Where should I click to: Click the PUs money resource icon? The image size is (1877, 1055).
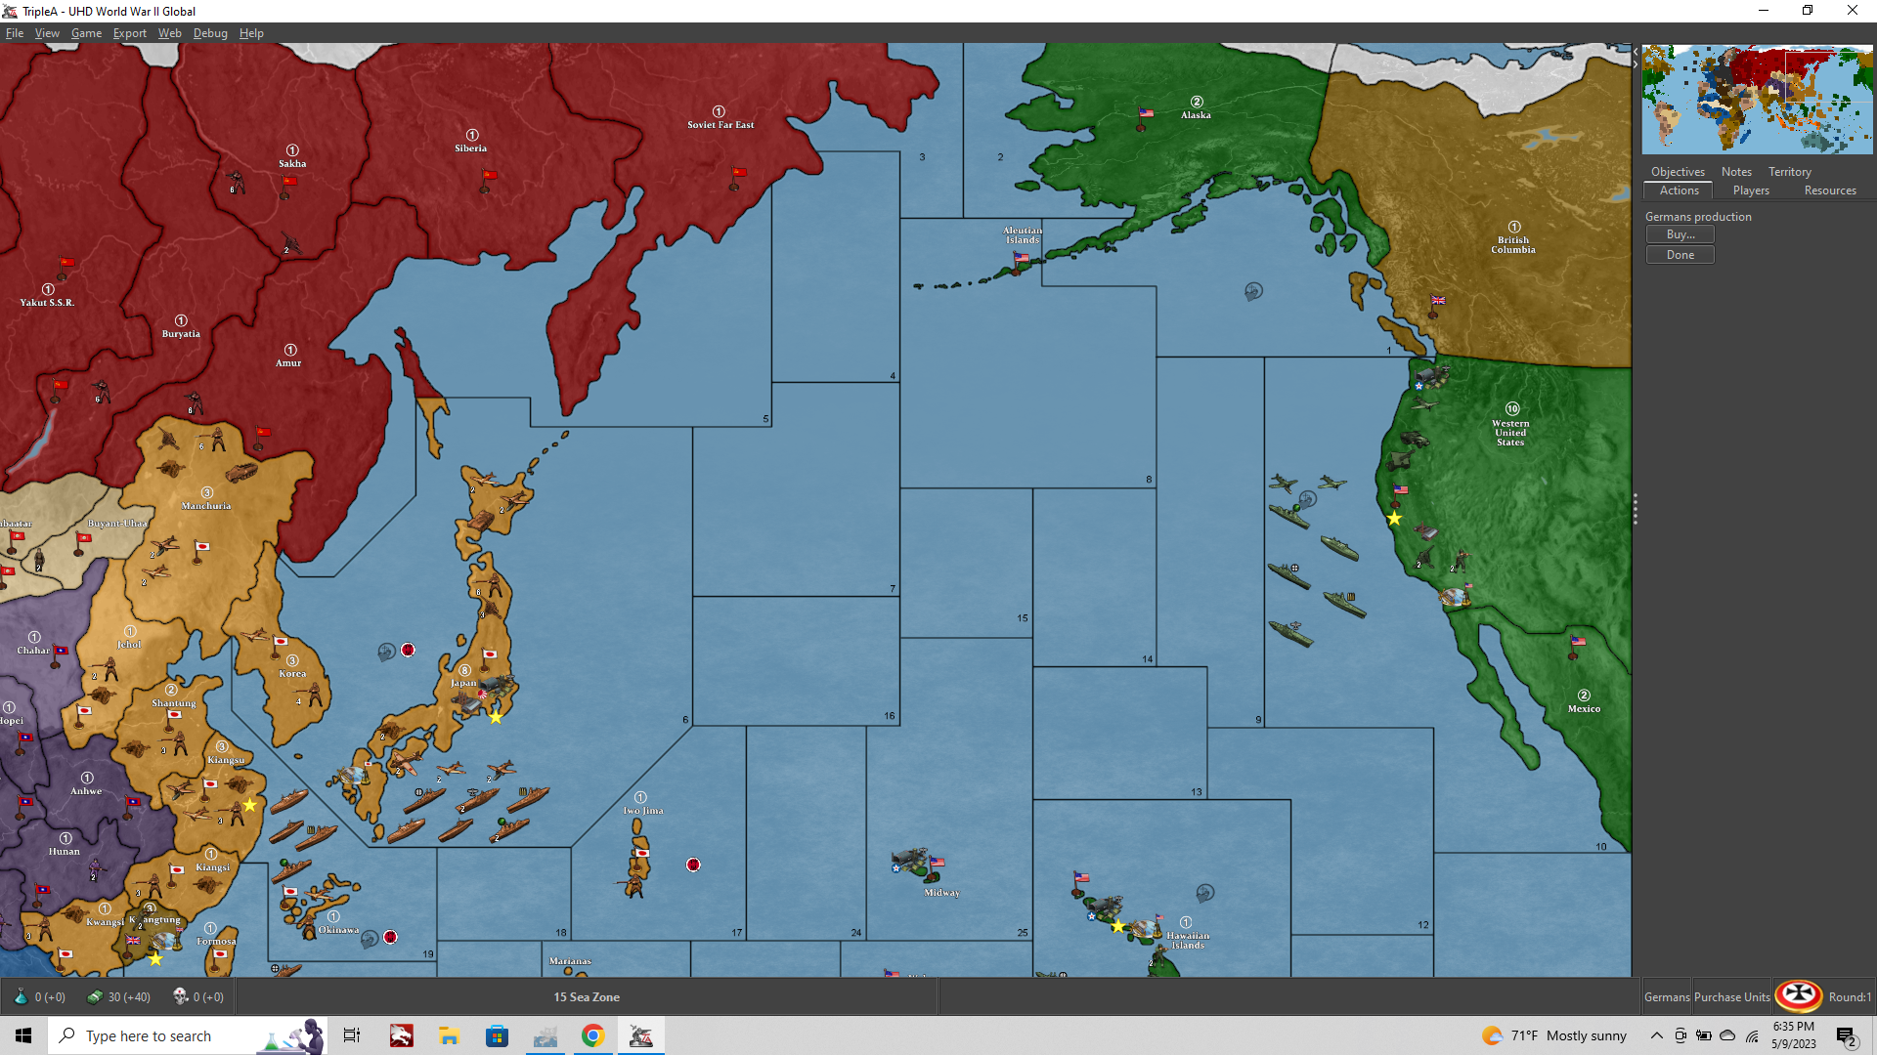point(95,996)
